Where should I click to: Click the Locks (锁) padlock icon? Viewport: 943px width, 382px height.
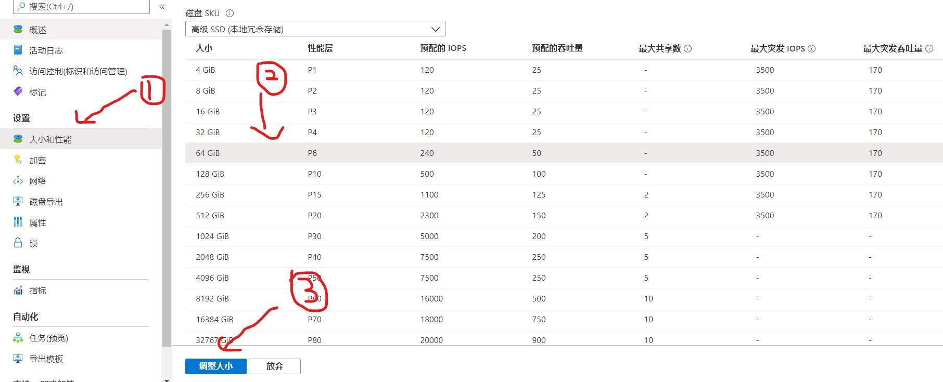coord(18,243)
